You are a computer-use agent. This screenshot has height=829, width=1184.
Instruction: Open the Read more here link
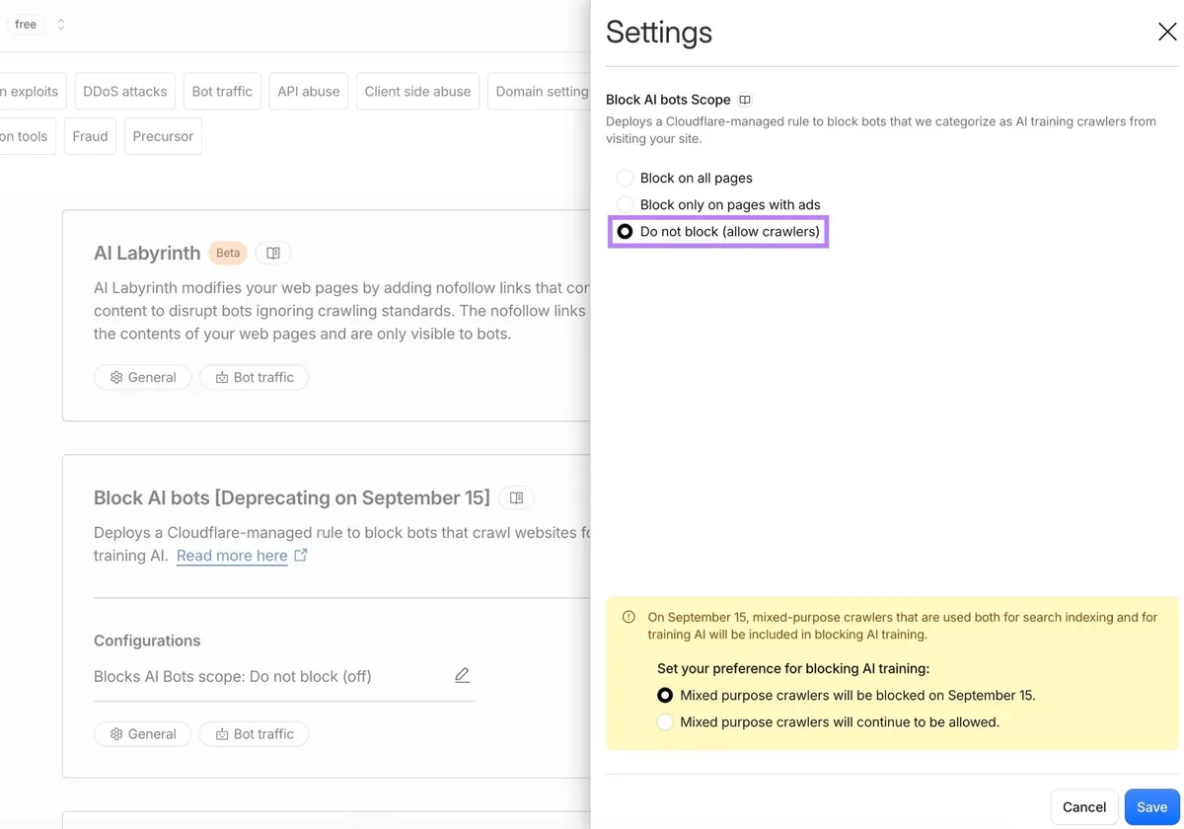coord(232,556)
